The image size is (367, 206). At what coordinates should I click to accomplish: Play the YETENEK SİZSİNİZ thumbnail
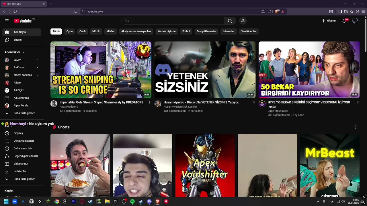tap(205, 70)
